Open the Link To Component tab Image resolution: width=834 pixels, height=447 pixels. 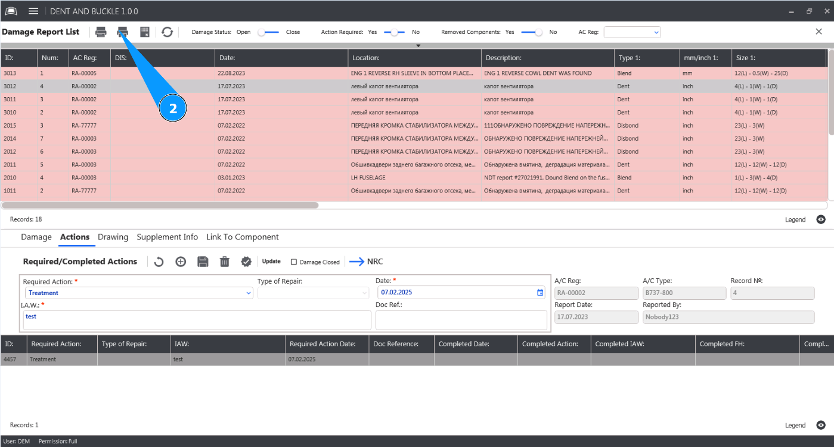242,237
